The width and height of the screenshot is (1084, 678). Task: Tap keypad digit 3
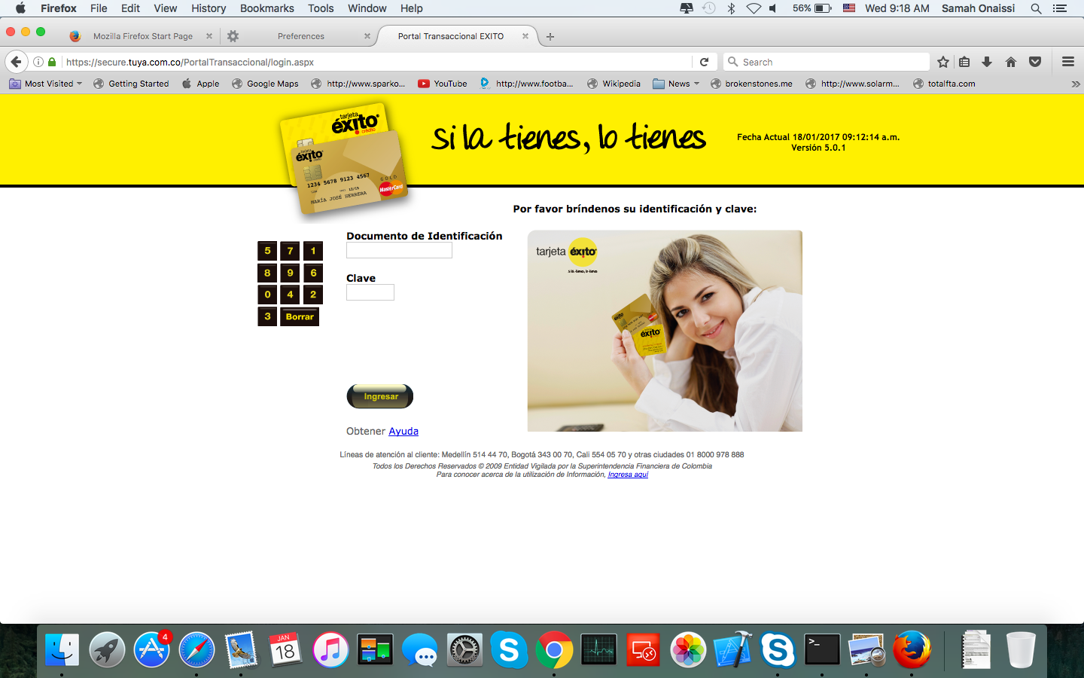[x=267, y=316]
